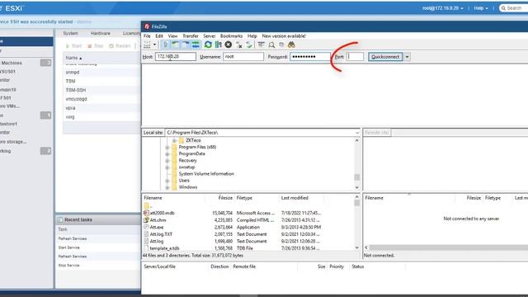Open the Server menu
This screenshot has height=297, width=528.
tap(209, 35)
